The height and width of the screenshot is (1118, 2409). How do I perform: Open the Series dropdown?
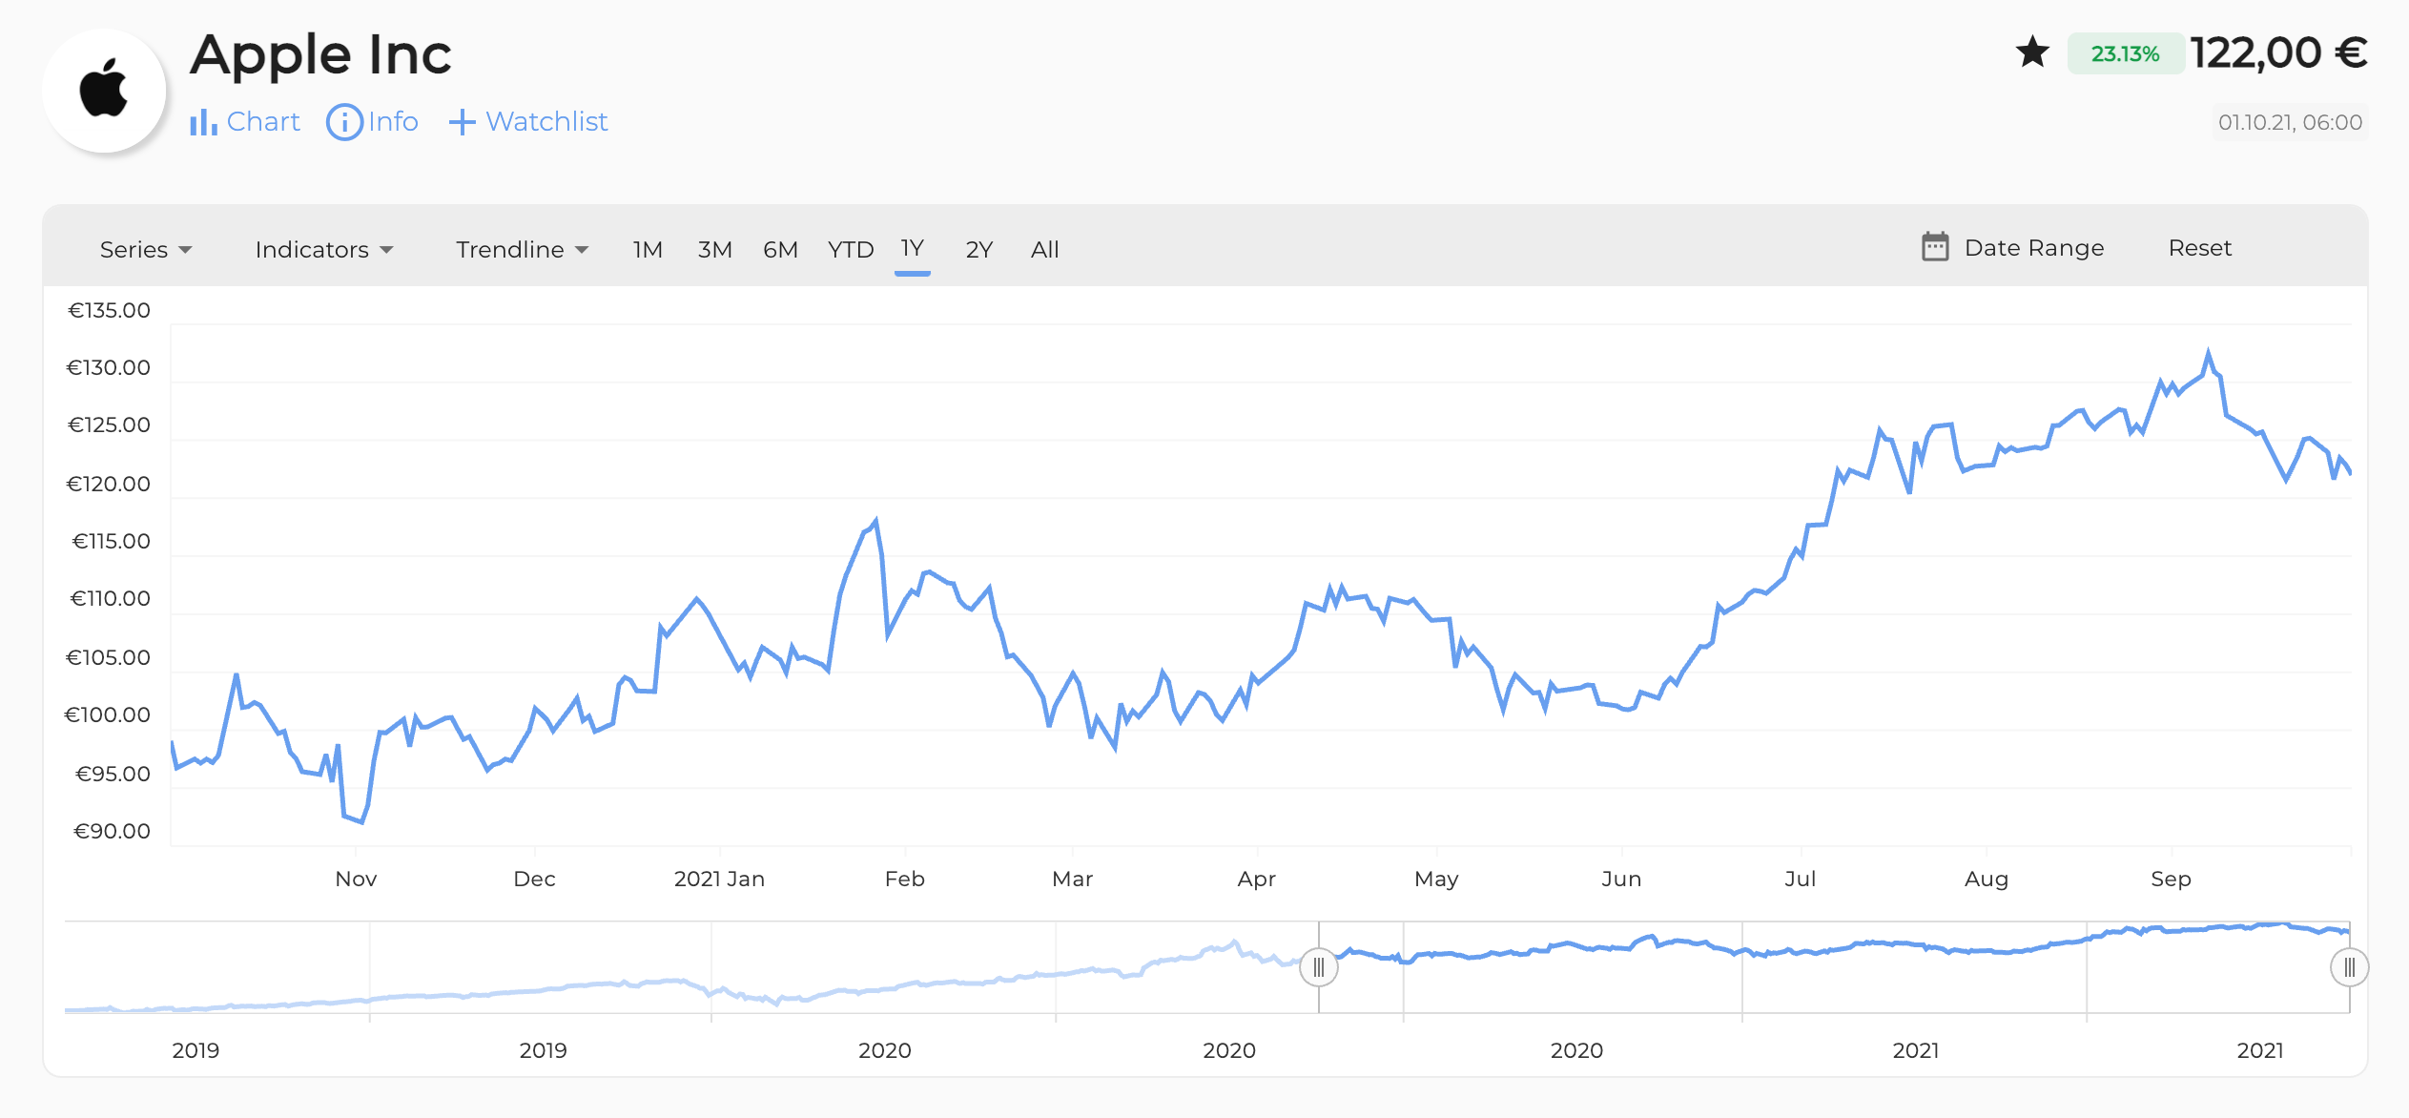pos(146,249)
